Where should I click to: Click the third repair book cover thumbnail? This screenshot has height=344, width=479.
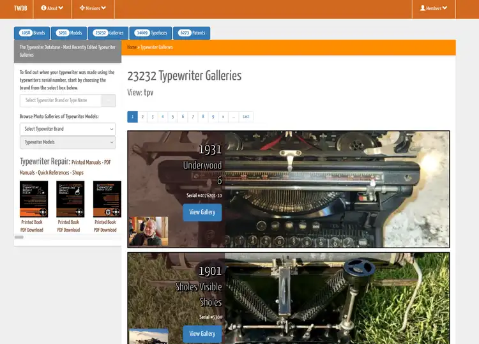tap(107, 199)
